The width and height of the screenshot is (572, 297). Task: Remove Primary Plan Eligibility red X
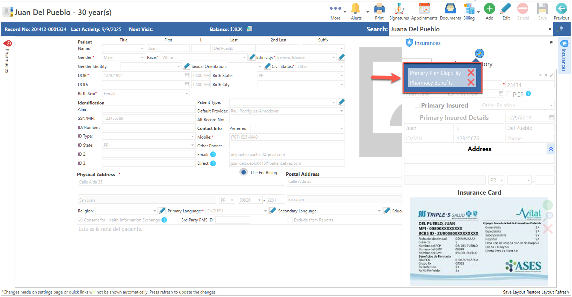[471, 72]
